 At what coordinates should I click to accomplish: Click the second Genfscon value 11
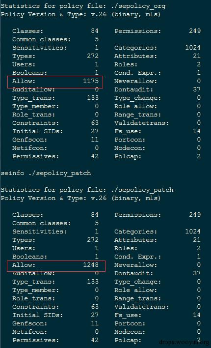coord(95,323)
